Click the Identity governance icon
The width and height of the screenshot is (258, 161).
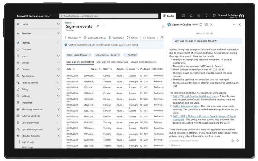click(x=18, y=109)
